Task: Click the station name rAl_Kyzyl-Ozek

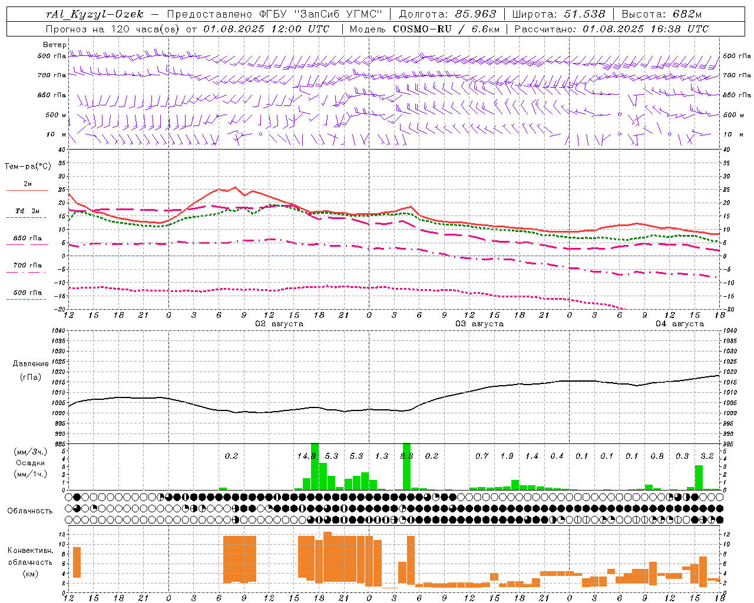Action: (x=94, y=14)
